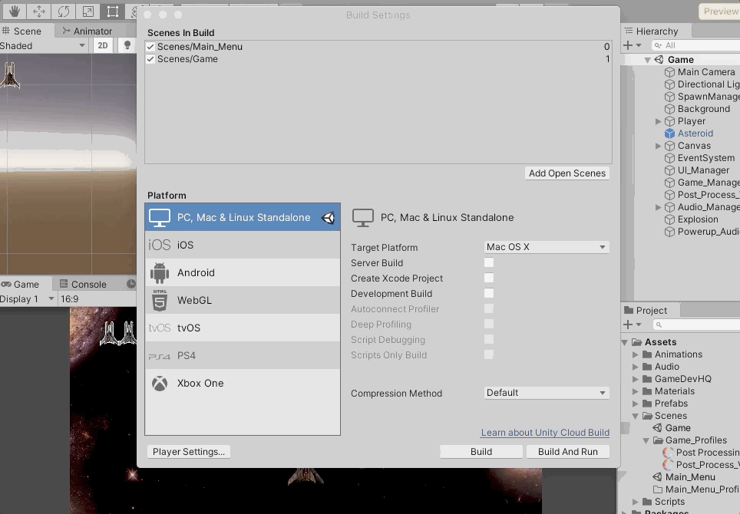This screenshot has width=740, height=514.
Task: Select the Rotate tool in toolbar
Action: 63,11
